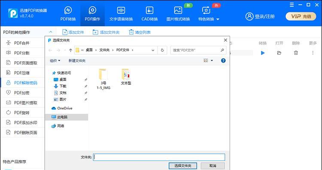Go up one folder level arrow
This screenshot has width=322, height=170.
tap(71, 50)
